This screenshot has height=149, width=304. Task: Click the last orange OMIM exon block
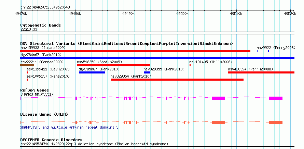[x=276, y=122]
